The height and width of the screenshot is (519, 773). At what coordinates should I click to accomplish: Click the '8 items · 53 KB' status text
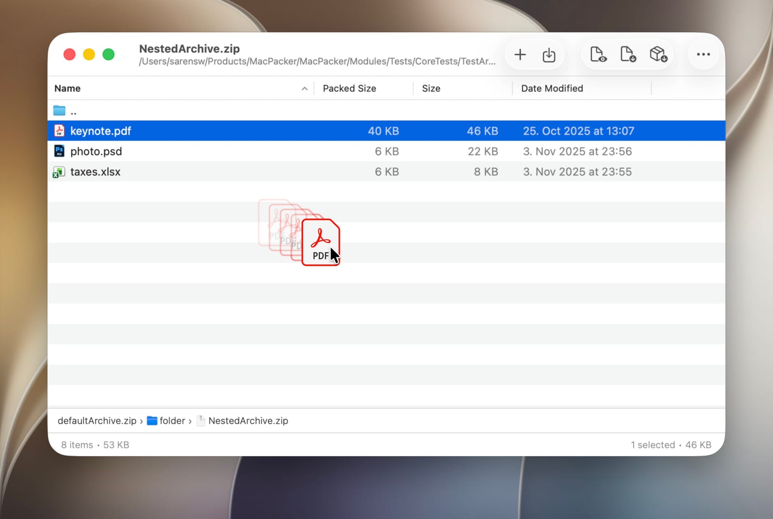tap(95, 445)
